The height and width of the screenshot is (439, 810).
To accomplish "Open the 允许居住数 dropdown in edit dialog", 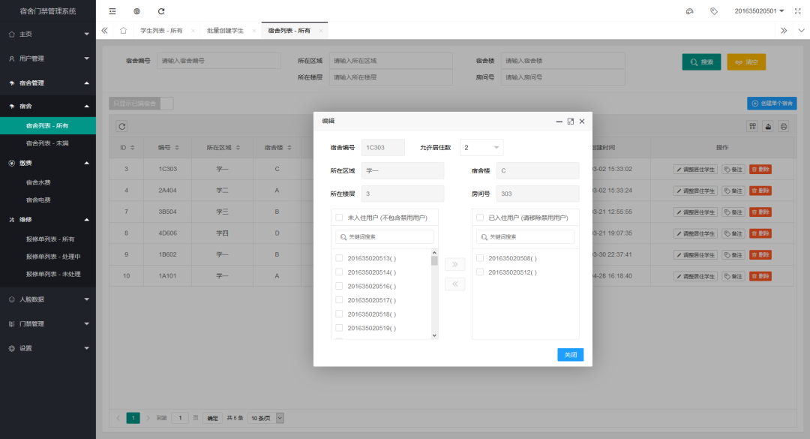I will [x=481, y=147].
